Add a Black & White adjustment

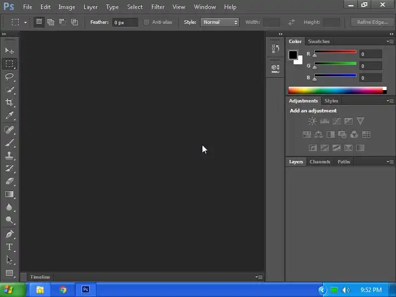[330, 134]
